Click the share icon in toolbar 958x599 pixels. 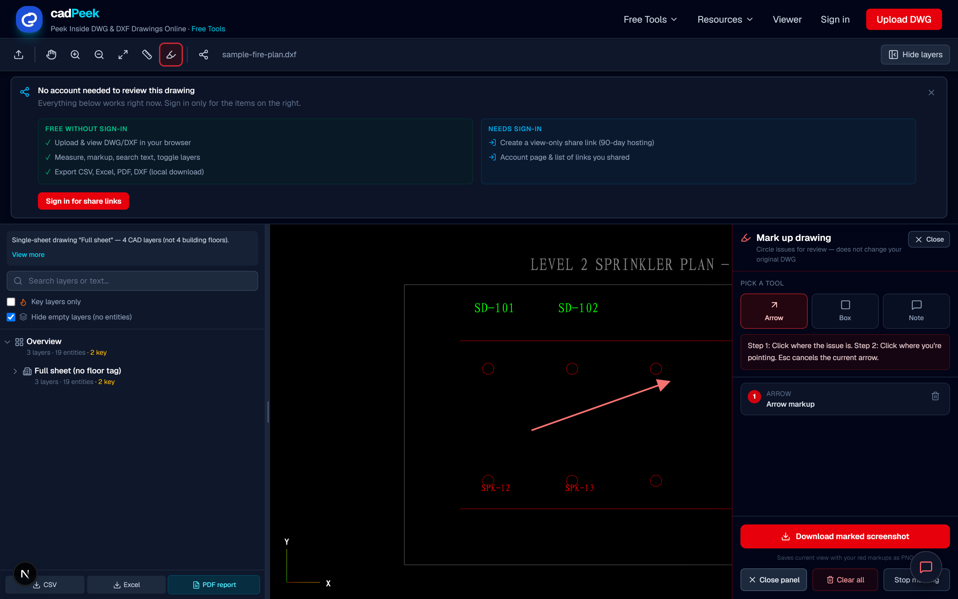pyautogui.click(x=204, y=55)
